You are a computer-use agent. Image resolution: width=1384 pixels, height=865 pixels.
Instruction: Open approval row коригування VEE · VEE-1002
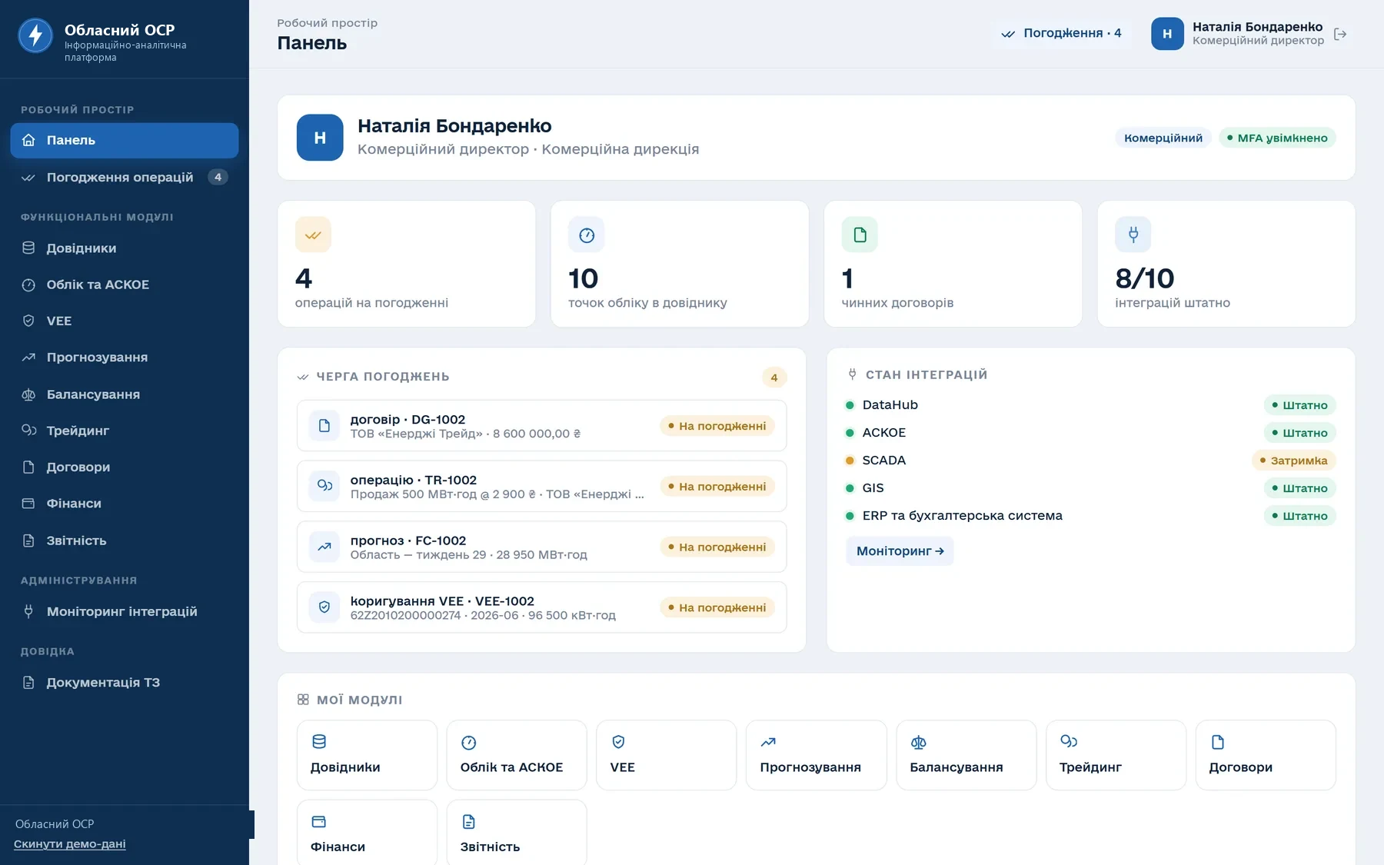(x=541, y=607)
